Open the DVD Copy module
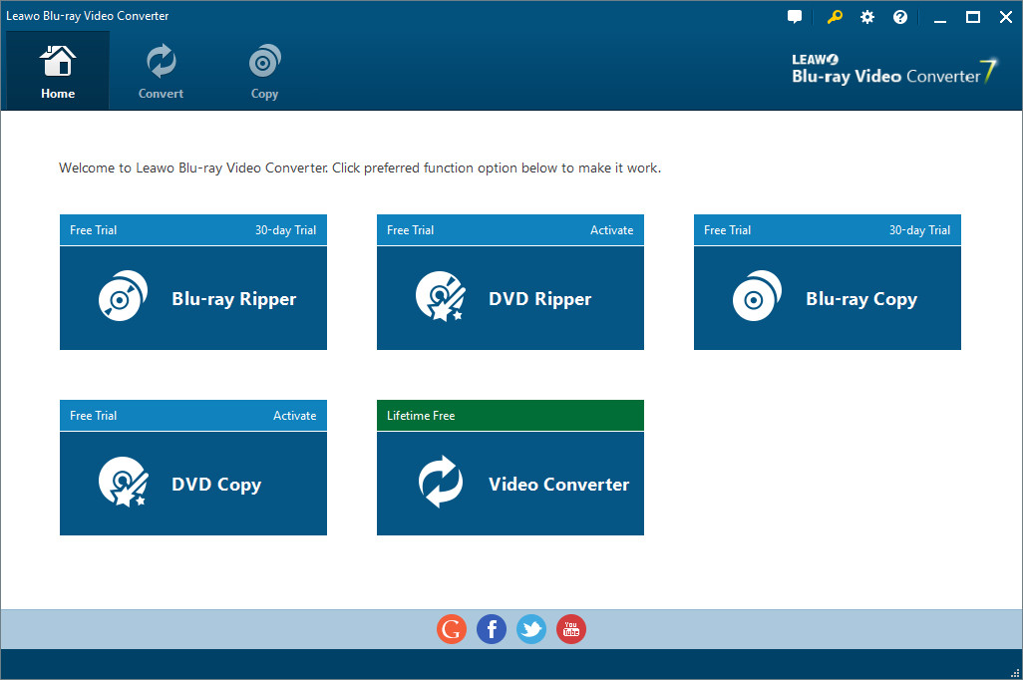The height and width of the screenshot is (680, 1023). click(x=193, y=483)
